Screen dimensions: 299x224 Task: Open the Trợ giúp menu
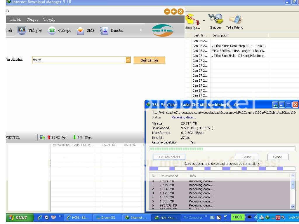click(49, 20)
